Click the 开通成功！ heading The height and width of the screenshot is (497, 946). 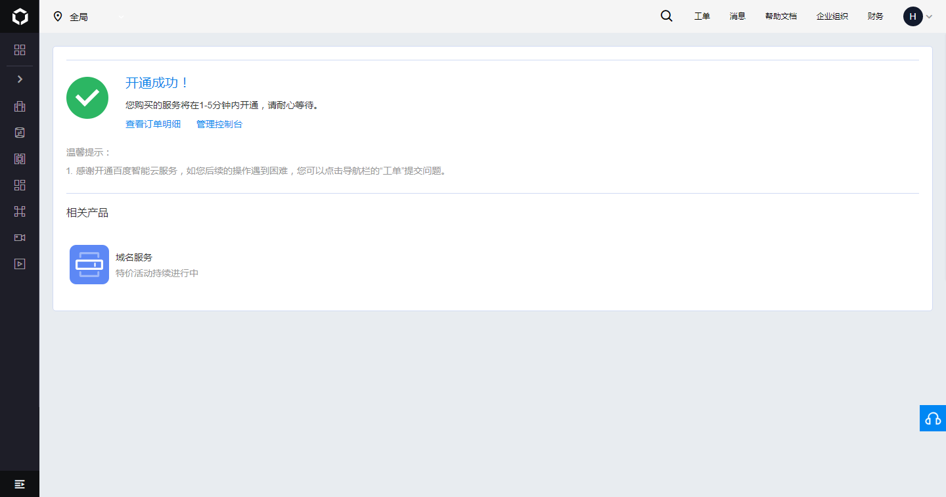tap(158, 83)
